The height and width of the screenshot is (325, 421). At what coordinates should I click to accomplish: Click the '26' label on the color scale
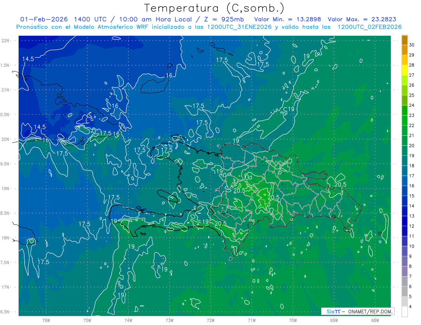[412, 85]
